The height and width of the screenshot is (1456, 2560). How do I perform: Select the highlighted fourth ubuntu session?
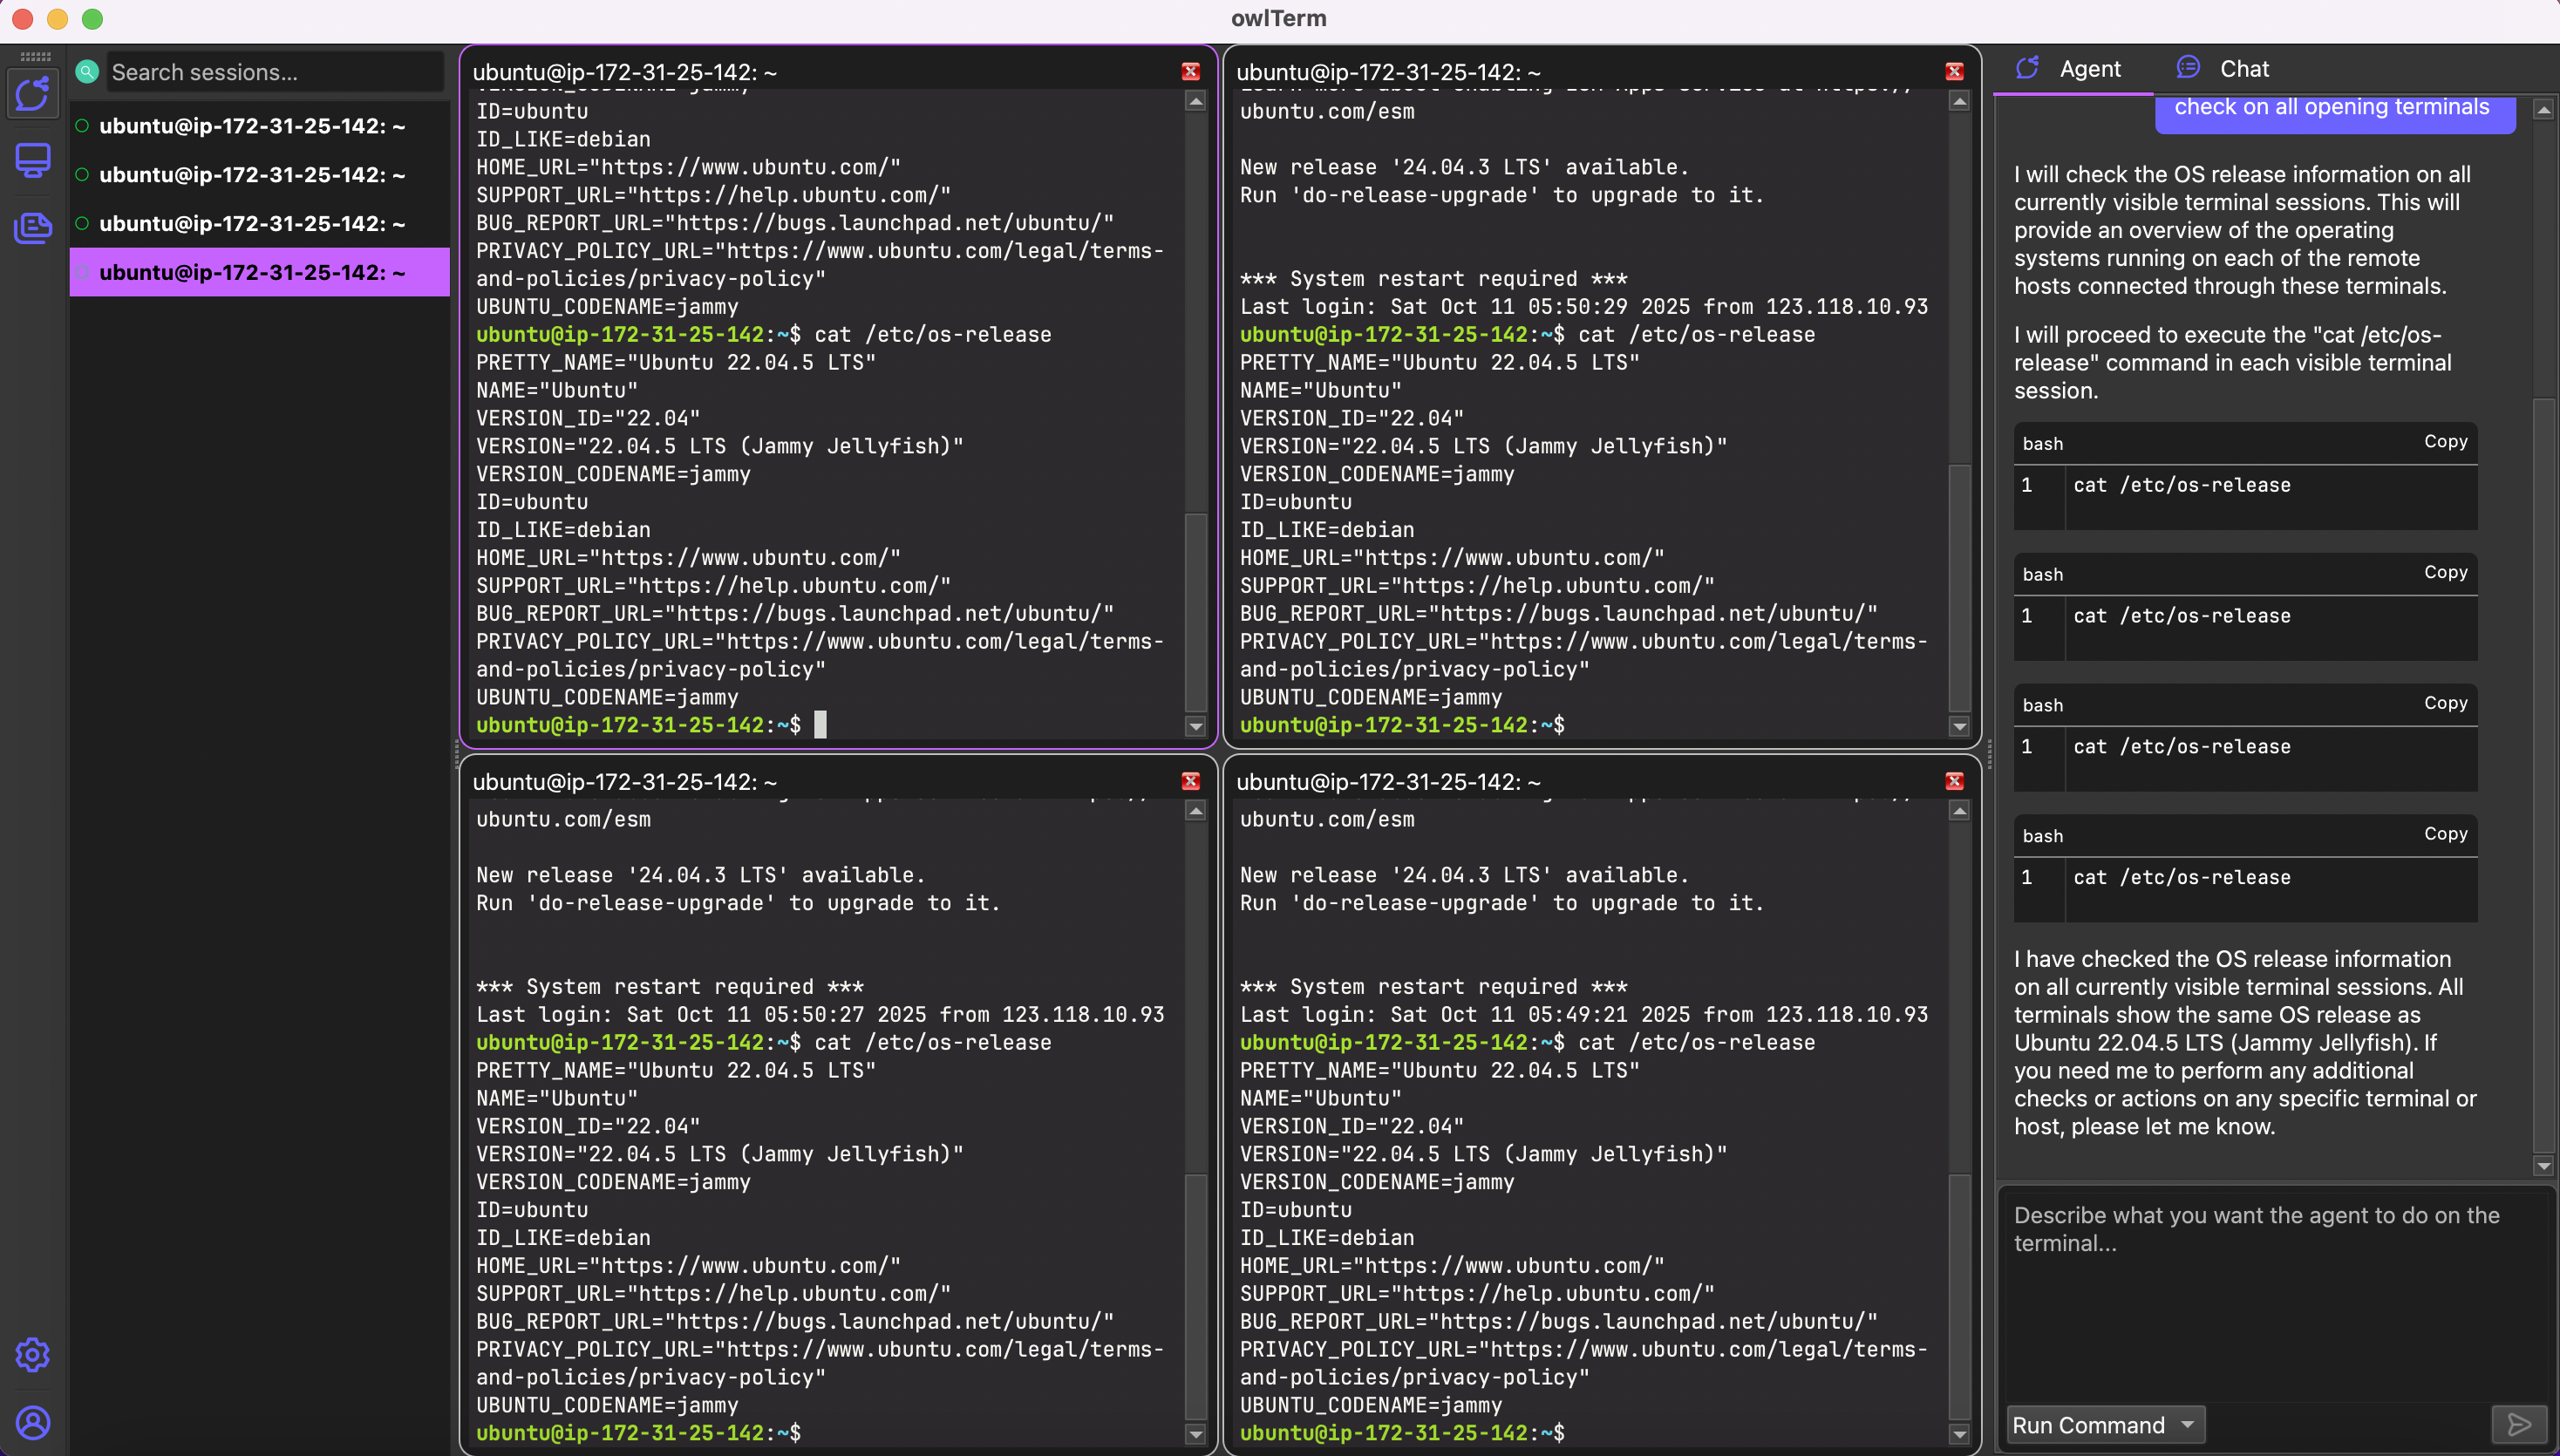(259, 272)
